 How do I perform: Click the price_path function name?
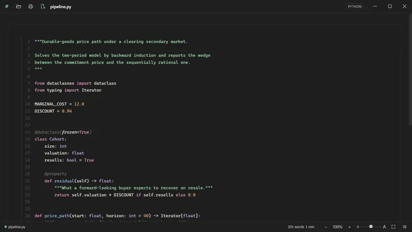click(57, 216)
